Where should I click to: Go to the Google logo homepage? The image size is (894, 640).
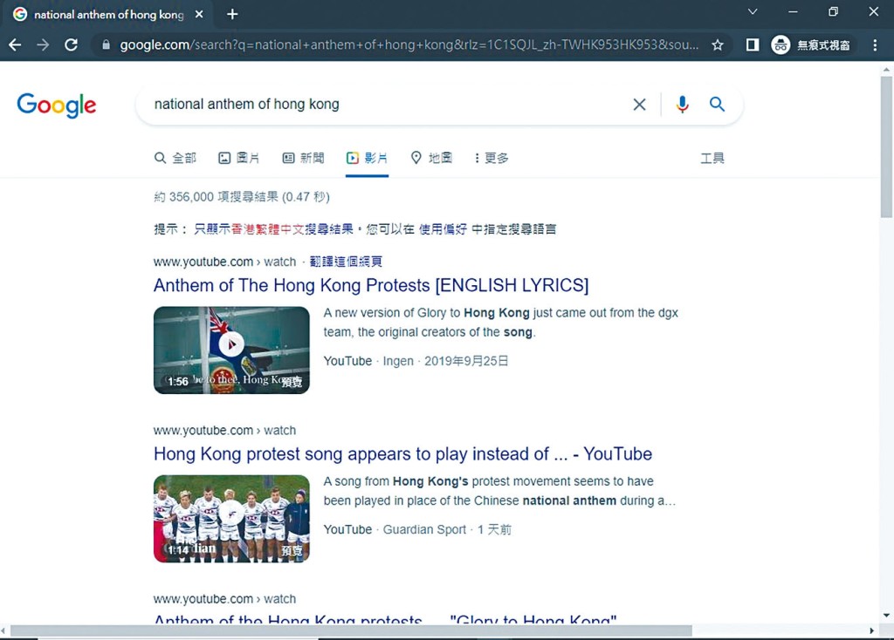tap(57, 106)
